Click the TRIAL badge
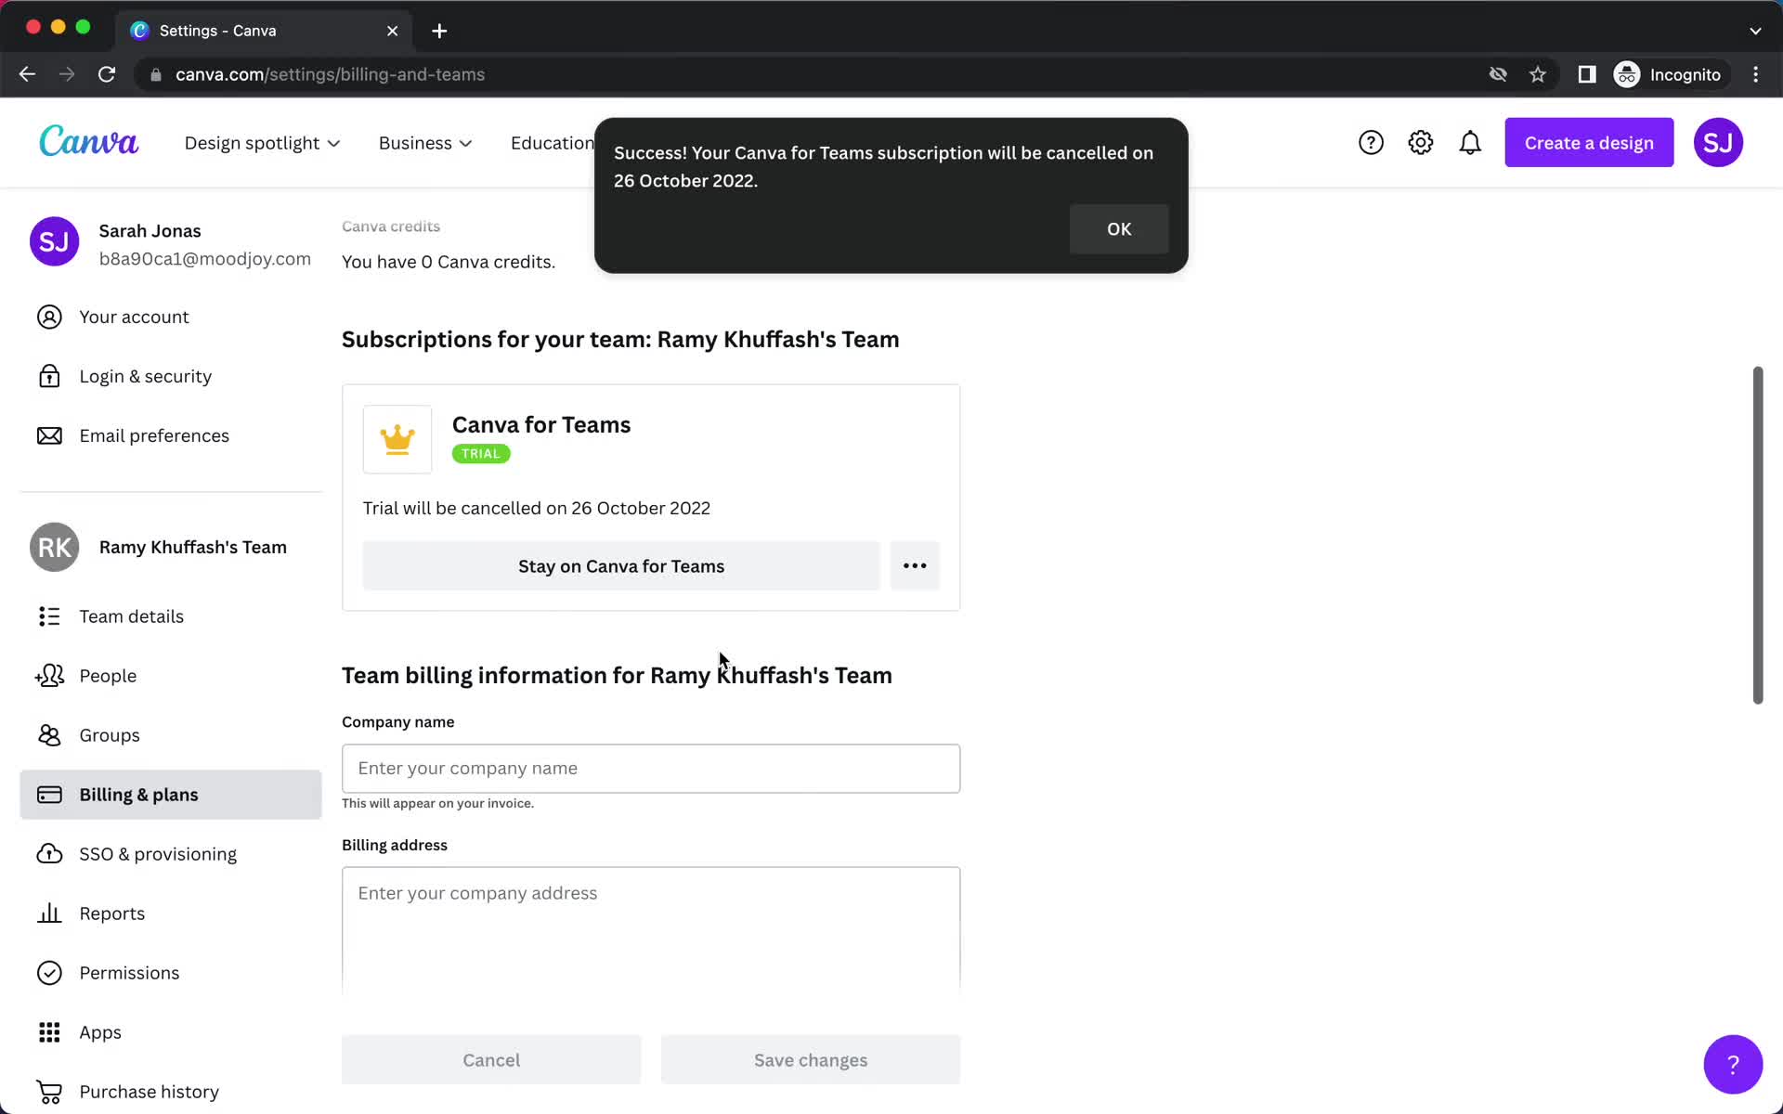 pyautogui.click(x=481, y=454)
